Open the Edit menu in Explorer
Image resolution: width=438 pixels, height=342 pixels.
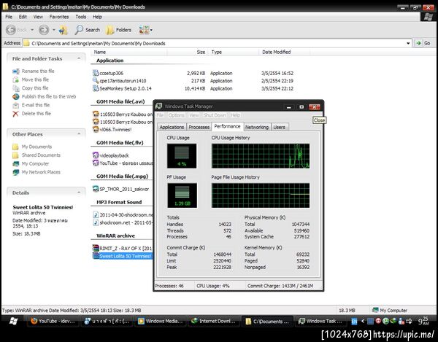[23, 17]
